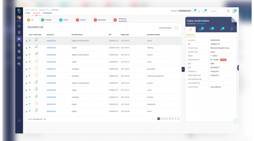This screenshot has height=141, width=254.
Task: Expand the row for account 2000003337
Action: click(26, 69)
